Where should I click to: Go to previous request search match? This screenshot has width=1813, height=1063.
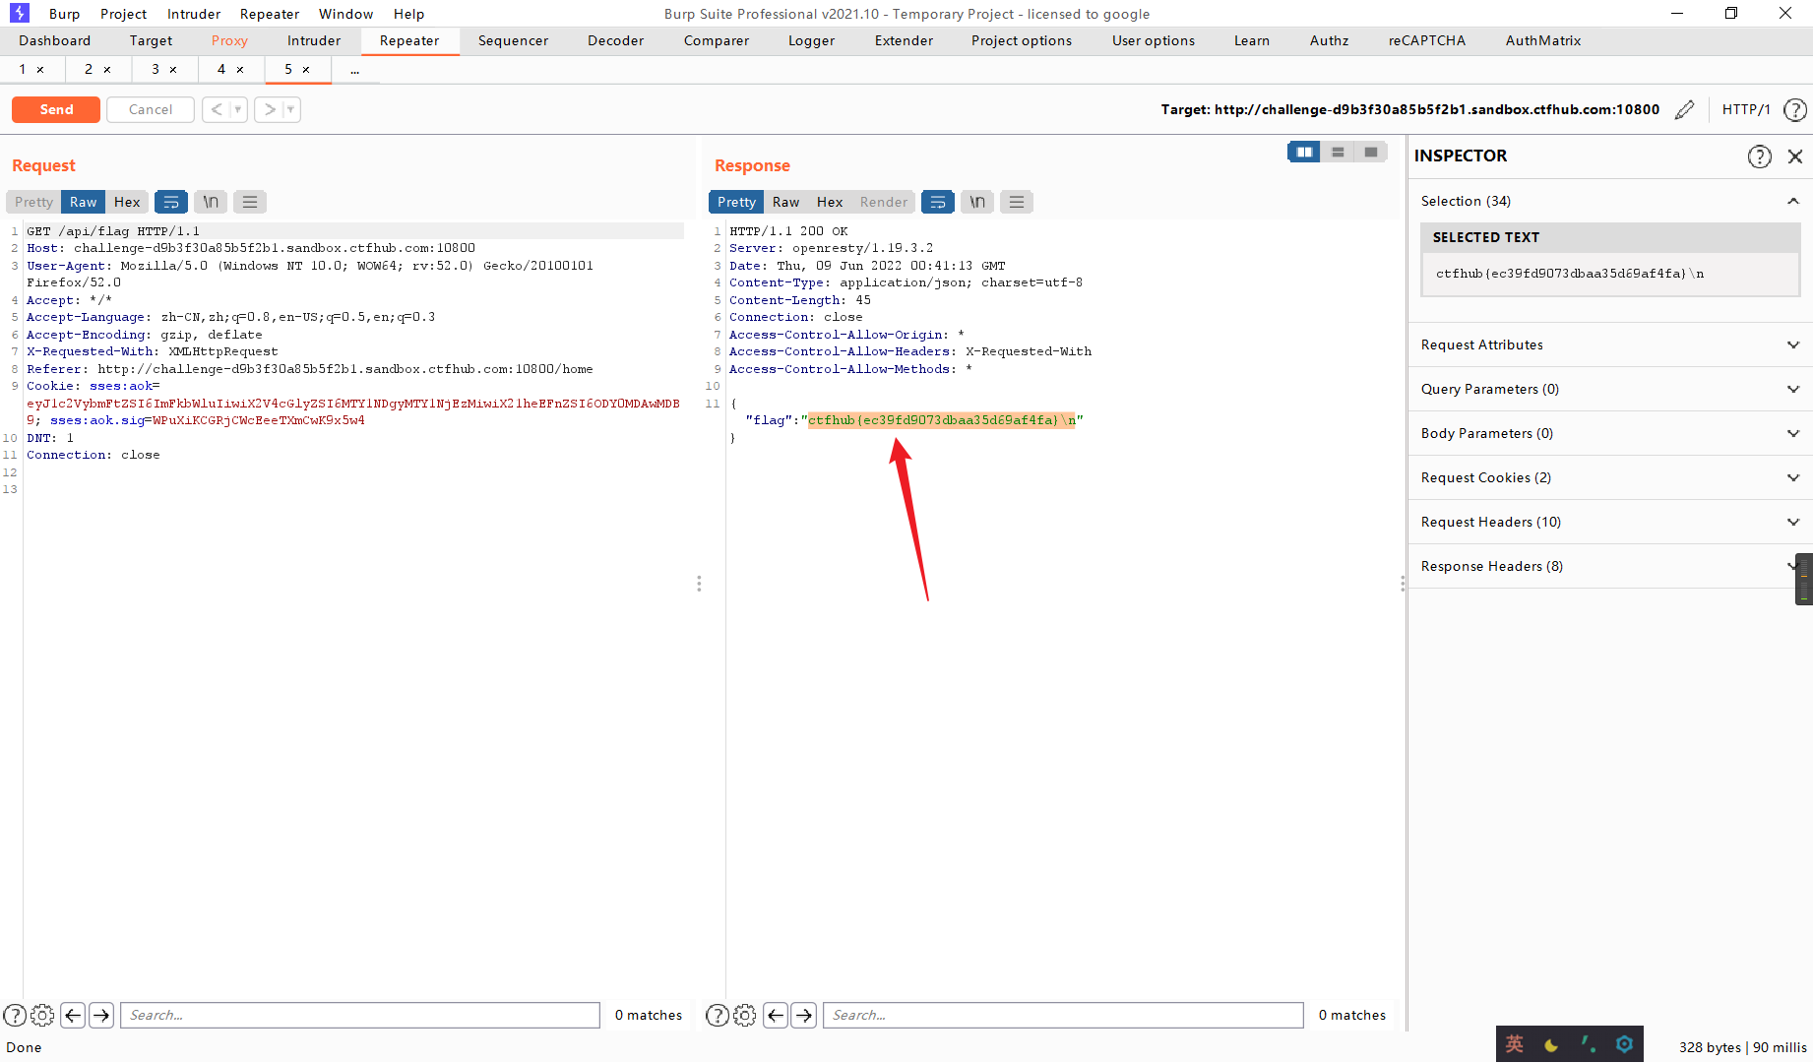point(73,1015)
